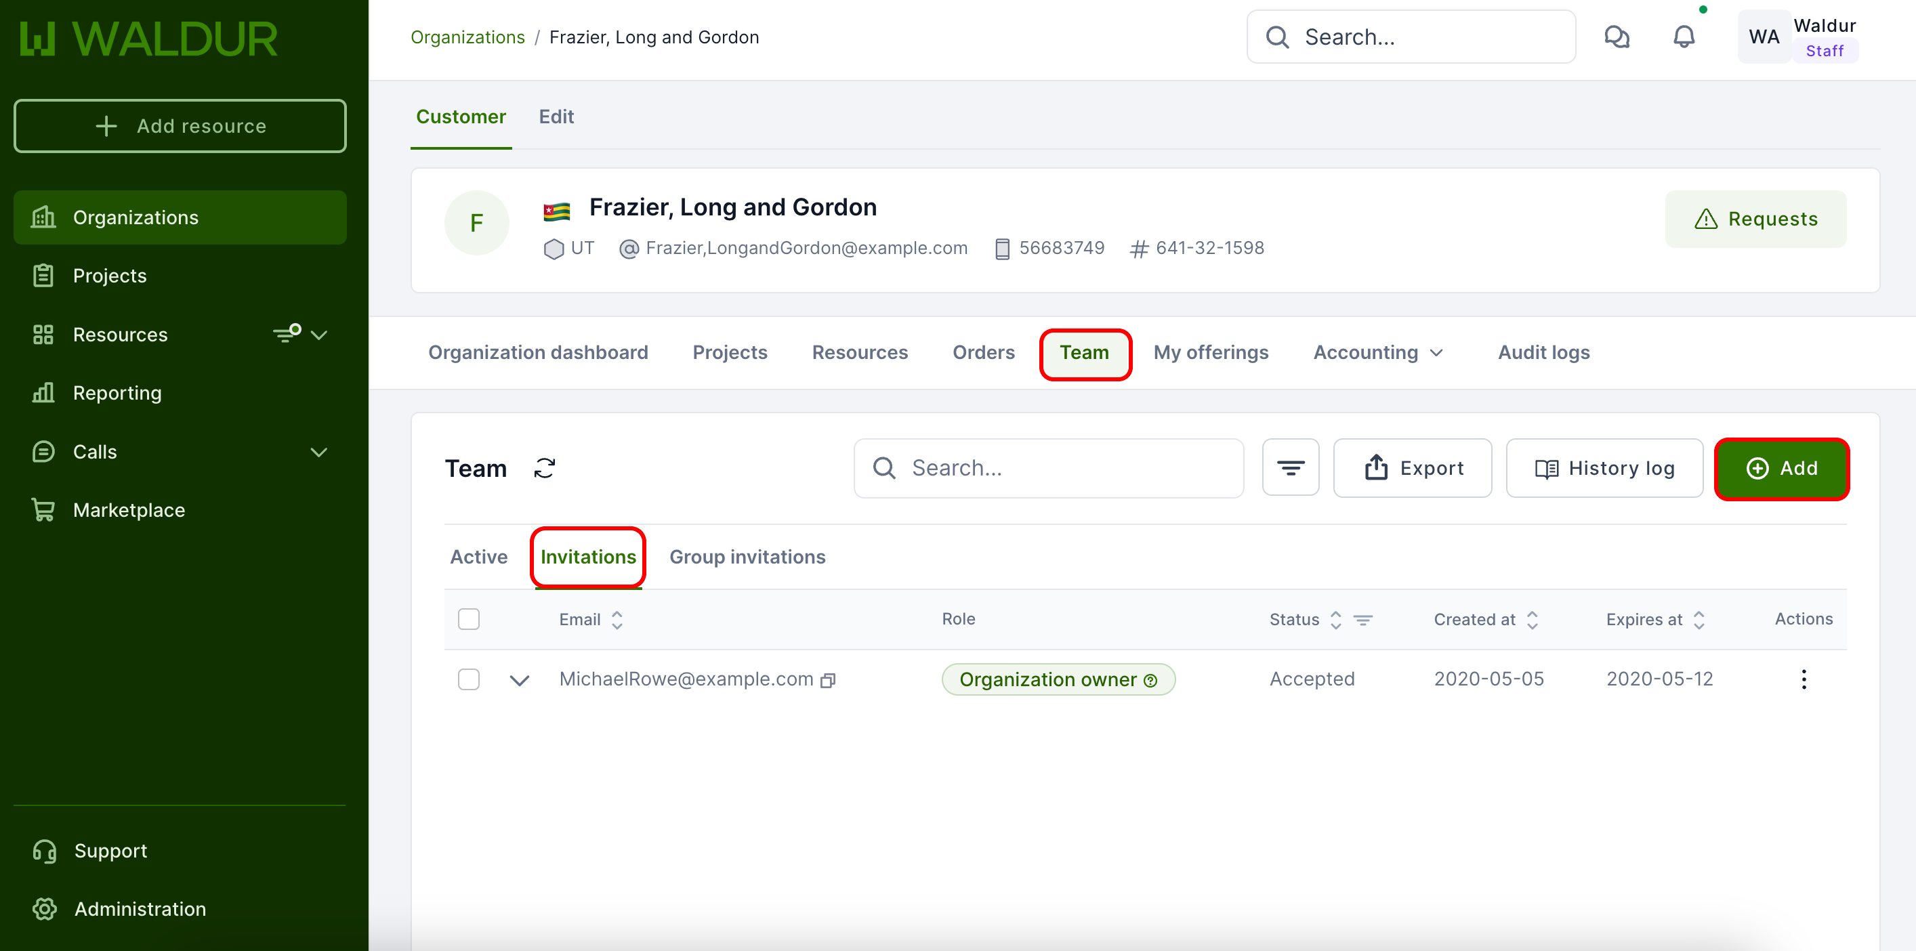Open the notifications bell
The height and width of the screenshot is (951, 1916).
click(1683, 37)
